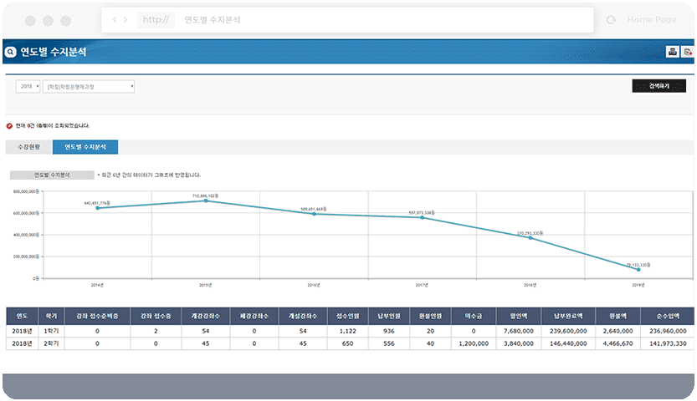697x401 pixels.
Task: Click the 학기 column header
Action: click(52, 317)
